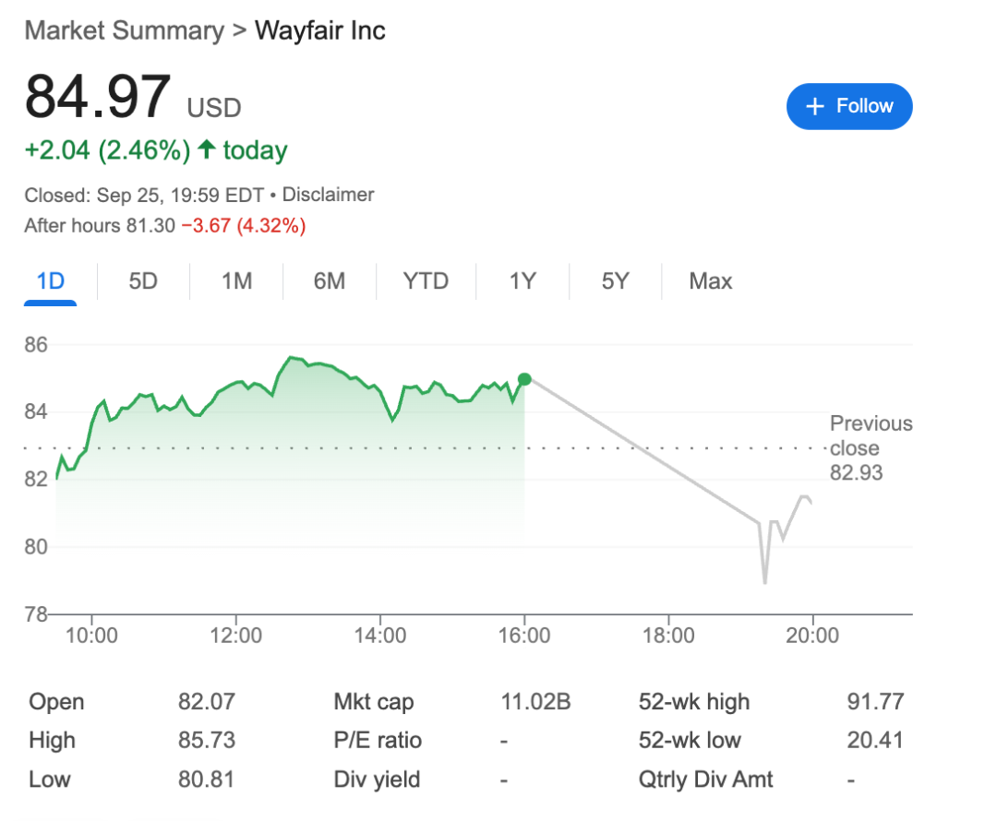Switch to the 5D tab

143,281
